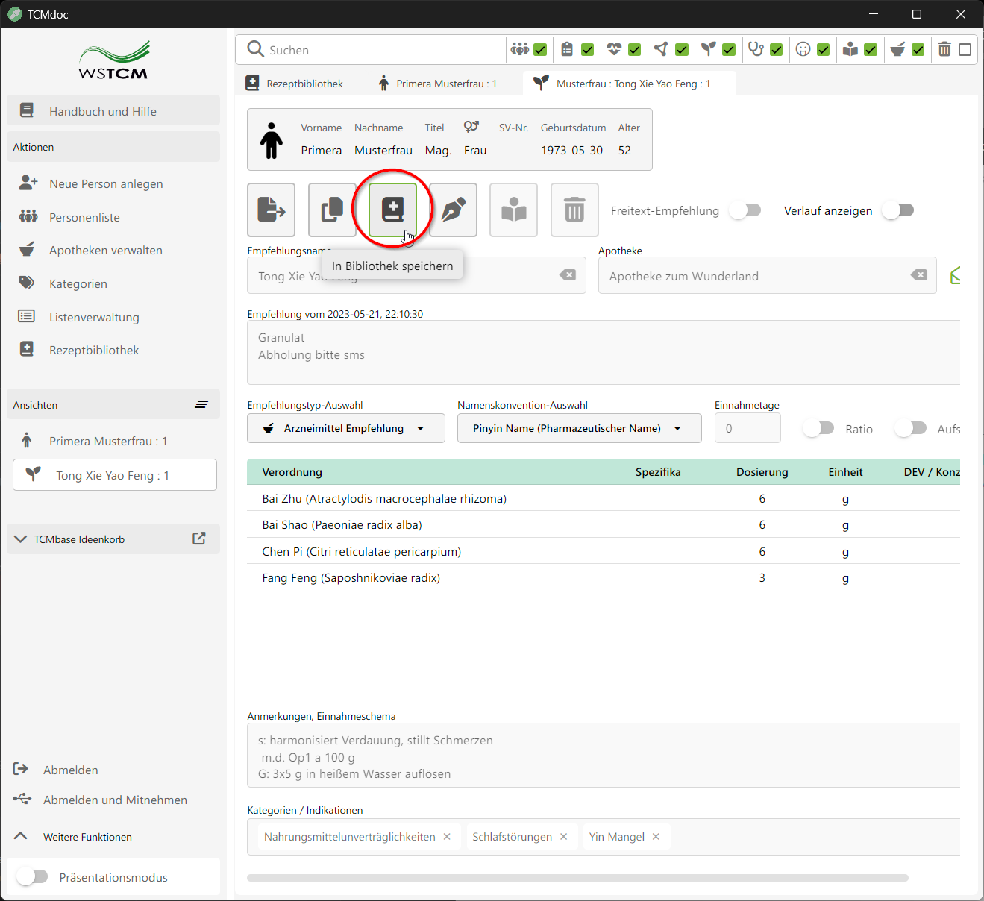Activate the Präsentationsmodus switch
The height and width of the screenshot is (901, 984).
[33, 876]
